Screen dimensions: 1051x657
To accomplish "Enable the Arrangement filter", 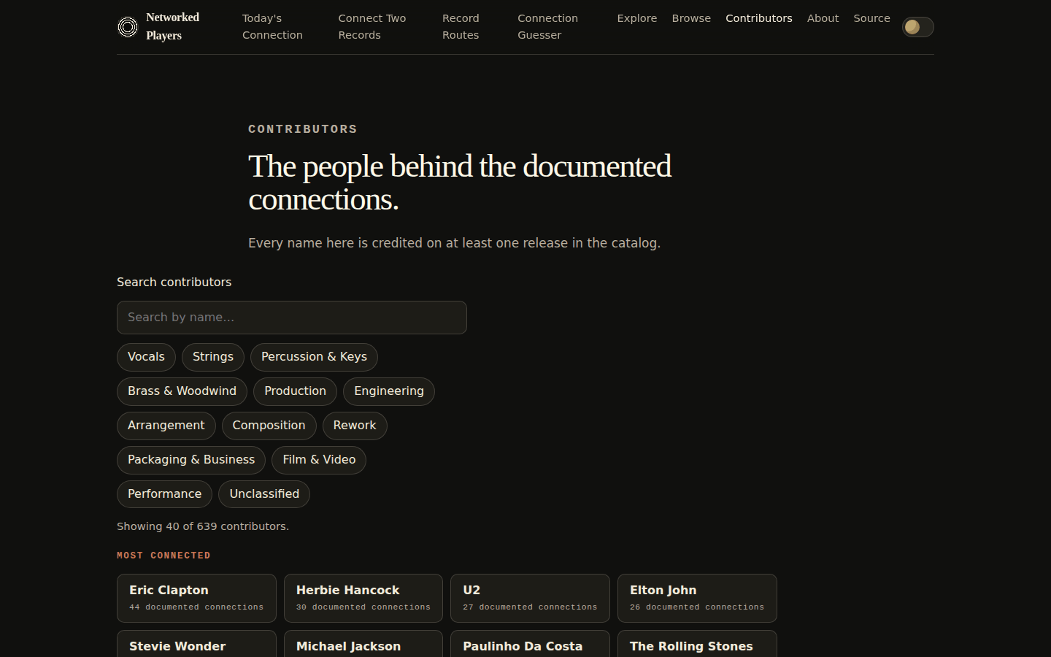I will 166,426.
